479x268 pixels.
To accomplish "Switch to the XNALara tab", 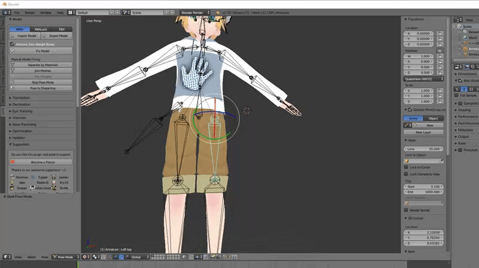I will tap(41, 29).
